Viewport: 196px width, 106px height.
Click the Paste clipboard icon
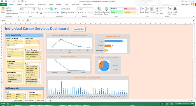3,9
